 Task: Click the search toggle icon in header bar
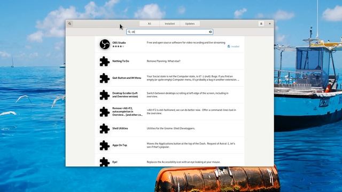pos(70,23)
